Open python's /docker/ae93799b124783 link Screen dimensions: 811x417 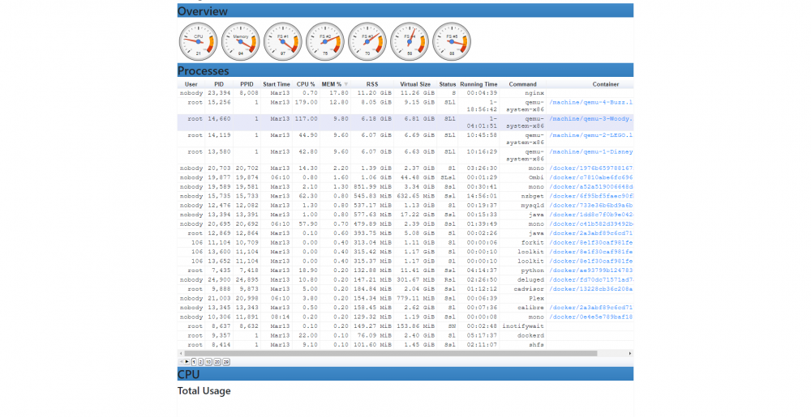pos(590,270)
